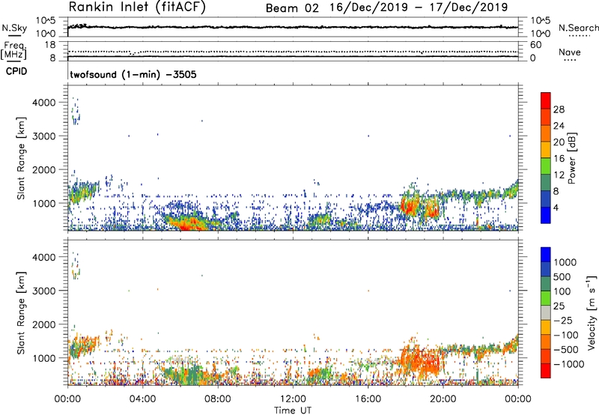Click the strong echo near 06:00 in power plot
The height and width of the screenshot is (415, 599).
coord(186,224)
